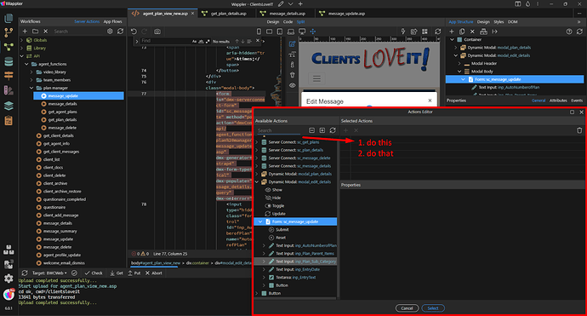Open the Git manager sidebar icon
587x316 pixels.
point(9,32)
